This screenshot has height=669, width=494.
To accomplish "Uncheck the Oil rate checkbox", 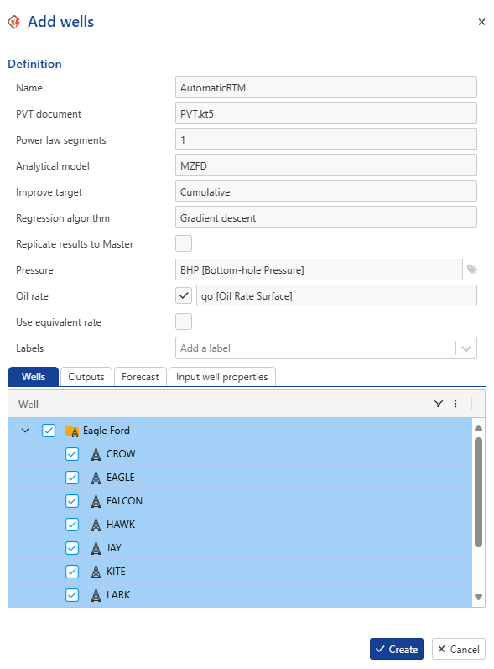I will pyautogui.click(x=184, y=295).
